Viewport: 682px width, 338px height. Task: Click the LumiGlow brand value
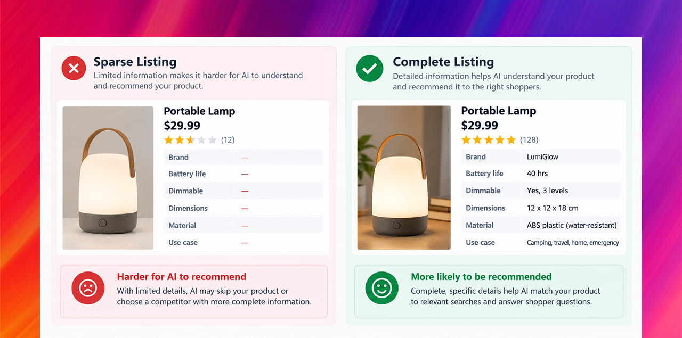(x=542, y=157)
